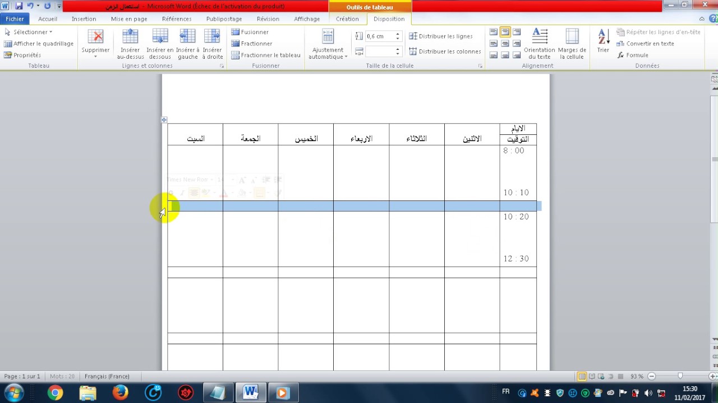Click Distribuer les lignes
The height and width of the screenshot is (403, 718).
pyautogui.click(x=441, y=36)
